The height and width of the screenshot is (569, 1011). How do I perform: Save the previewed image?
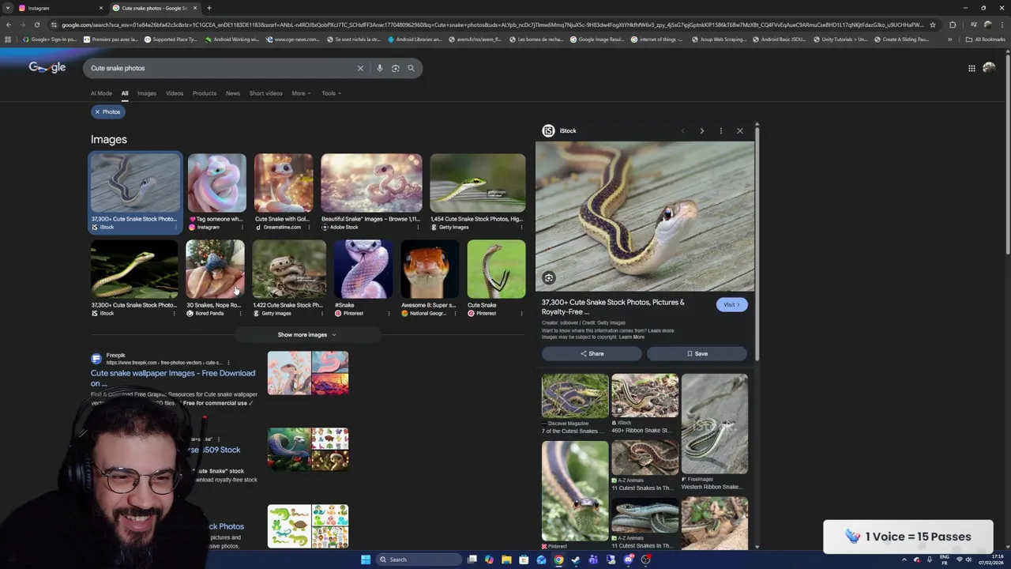[697, 353]
